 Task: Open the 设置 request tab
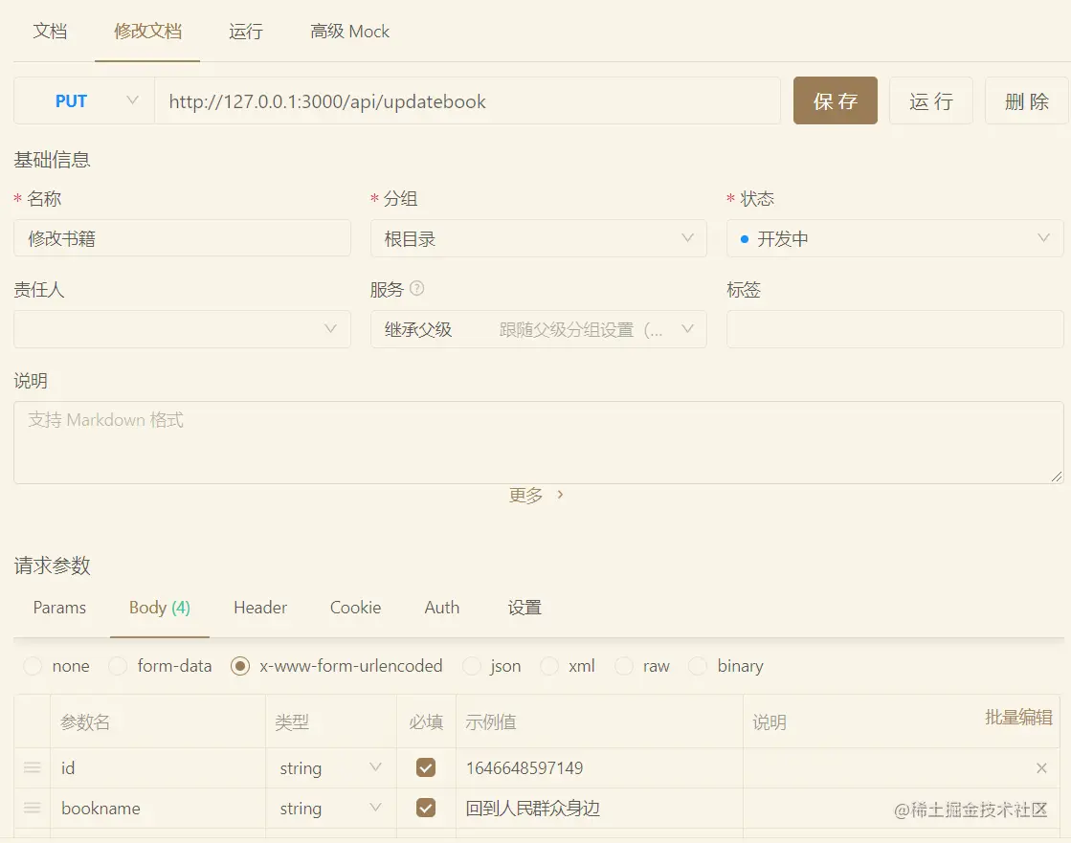(x=524, y=608)
